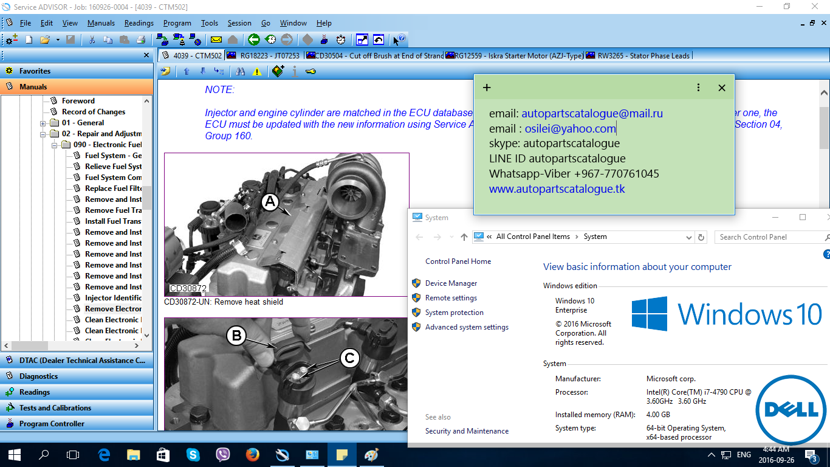Open the Session menu
The height and width of the screenshot is (467, 830).
[x=239, y=23]
